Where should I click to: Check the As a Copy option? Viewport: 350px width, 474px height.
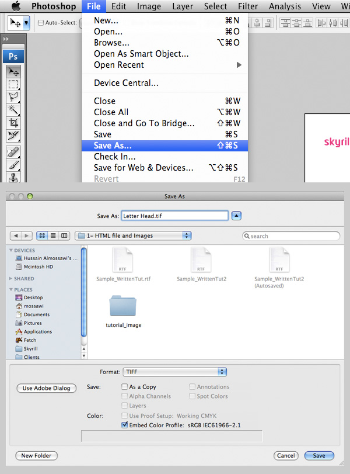(x=124, y=387)
